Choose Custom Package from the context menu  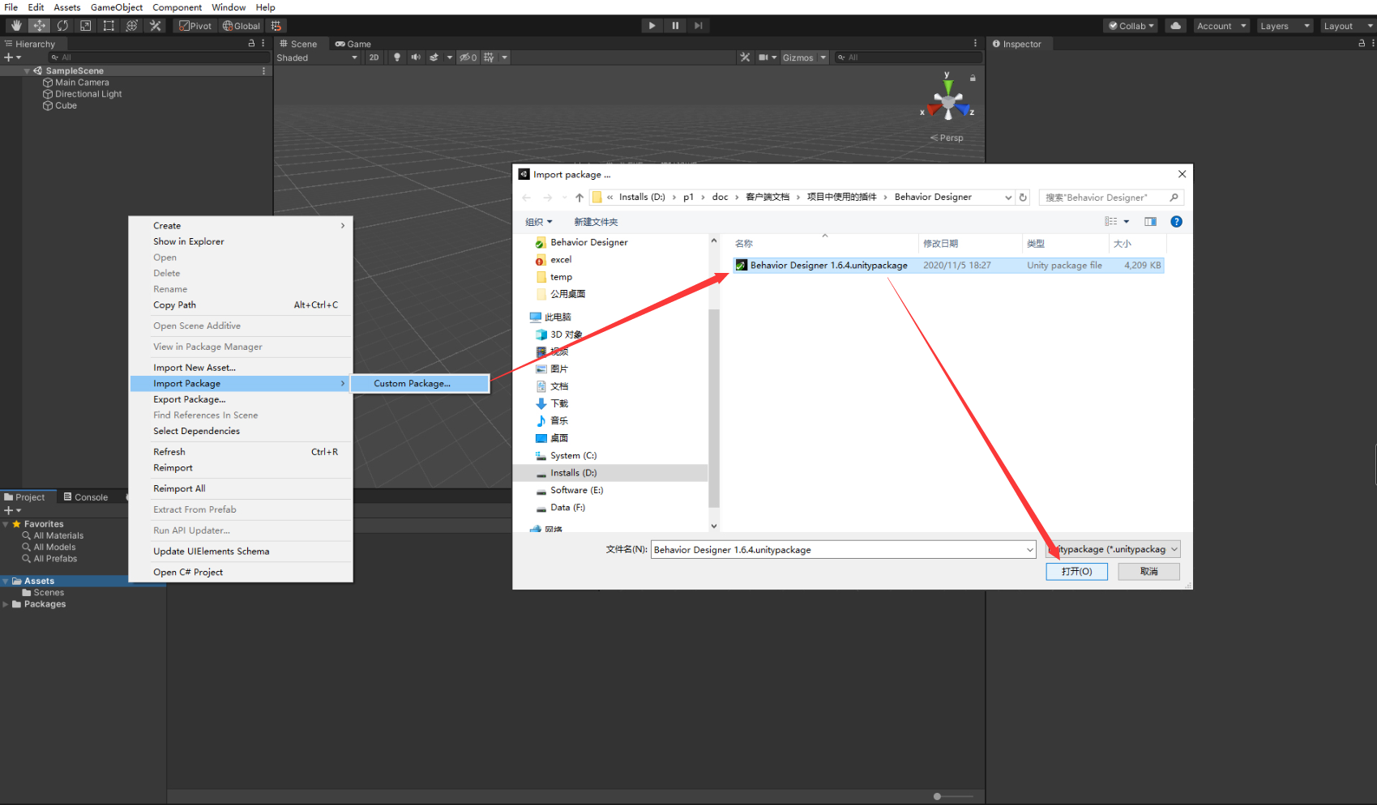[x=412, y=383]
